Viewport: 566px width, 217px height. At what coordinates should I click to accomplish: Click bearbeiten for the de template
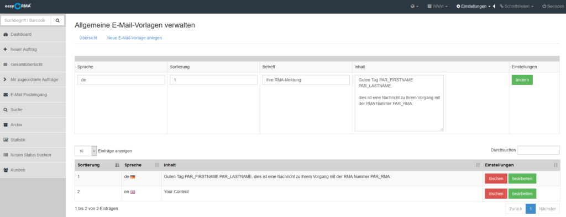pos(522,178)
